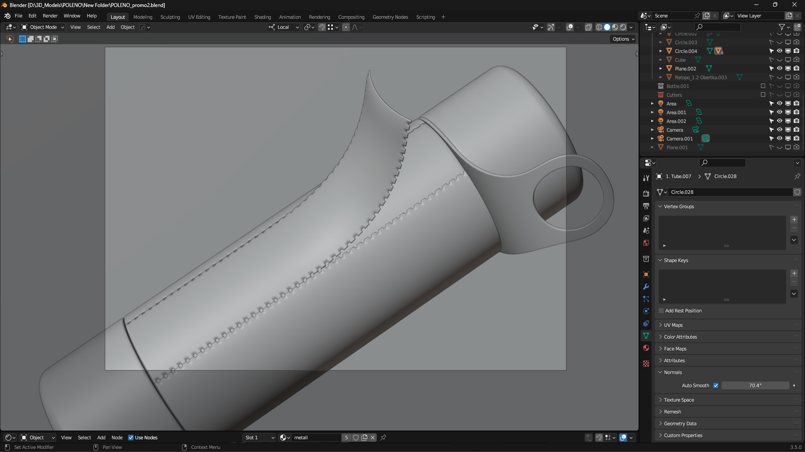This screenshot has height=452, width=805.
Task: Hide Camera.001 with its eye icon
Action: pos(779,139)
